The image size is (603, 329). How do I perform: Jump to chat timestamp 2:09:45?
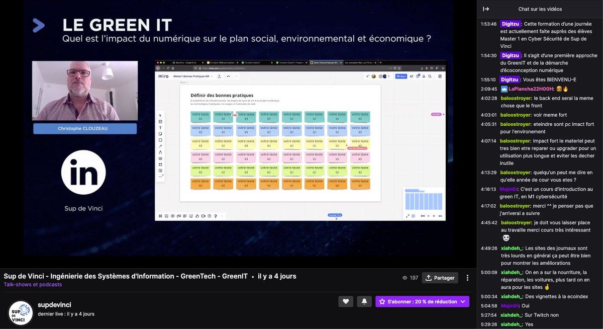coord(488,89)
